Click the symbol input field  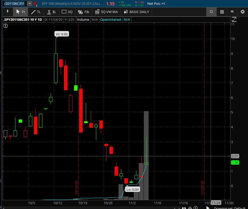(14, 3)
